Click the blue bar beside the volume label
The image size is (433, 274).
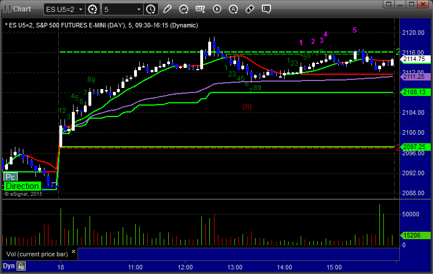[x=238, y=254]
